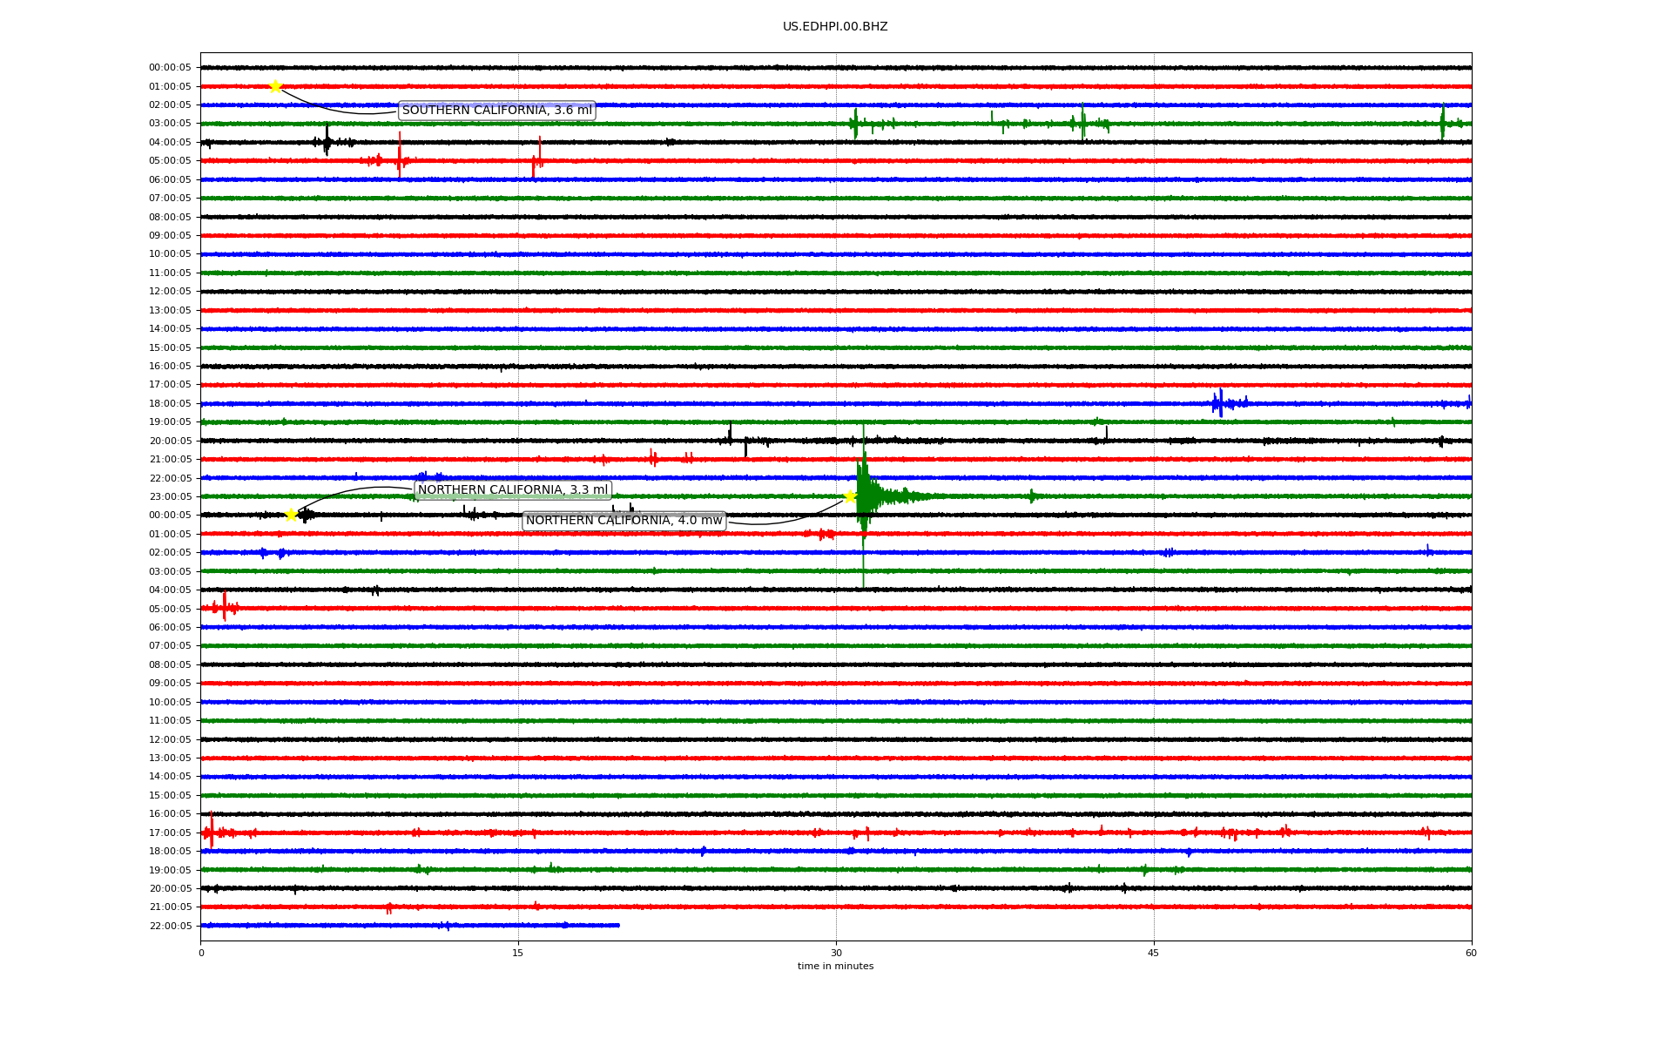Click the end of the short final blue trace

pyautogui.click(x=617, y=925)
